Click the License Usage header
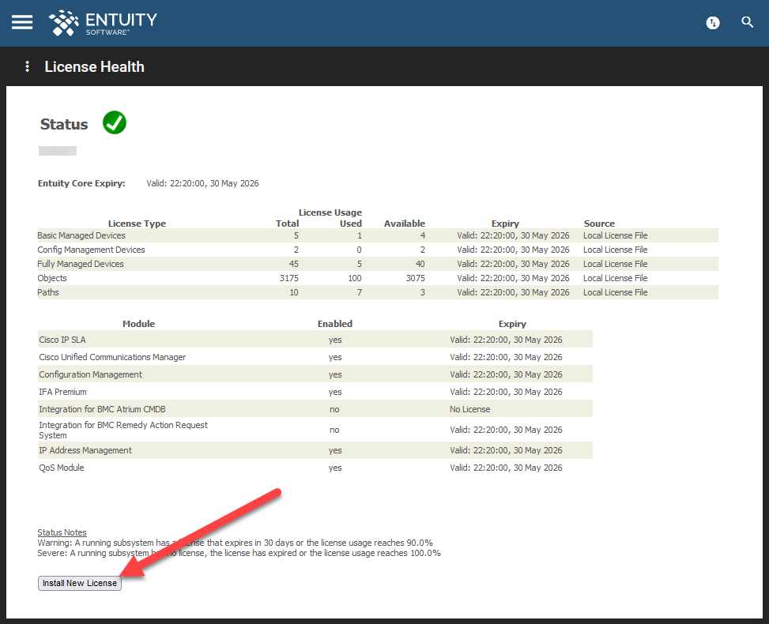 [x=330, y=212]
